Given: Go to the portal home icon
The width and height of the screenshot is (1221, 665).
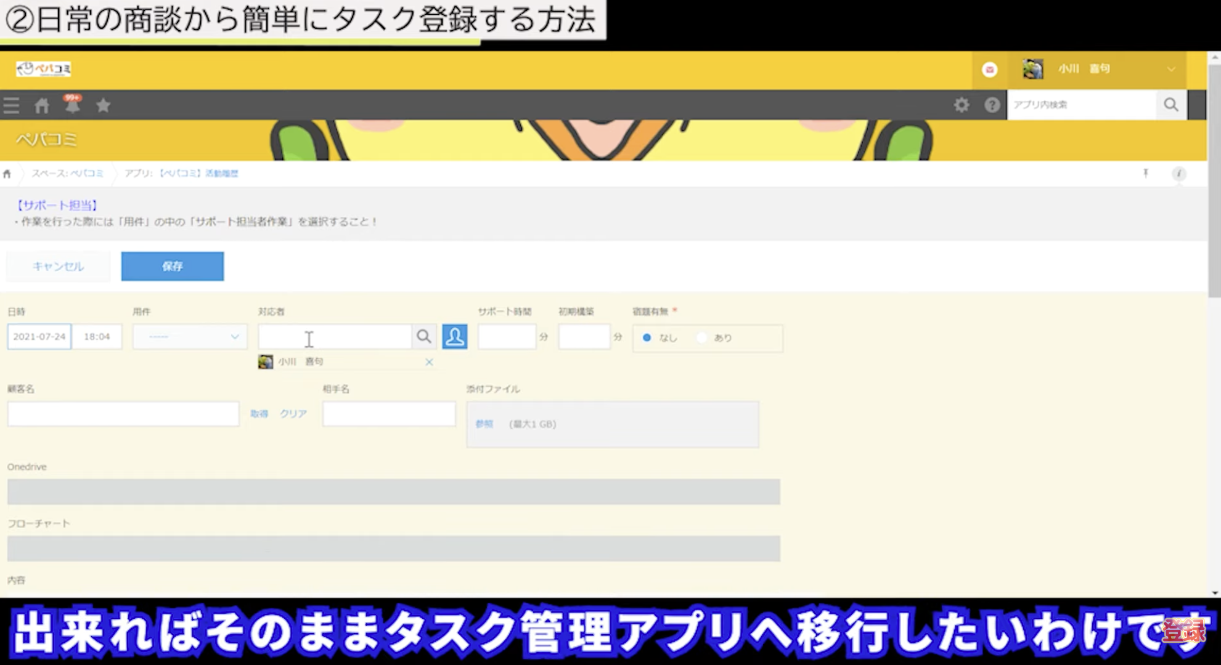Looking at the screenshot, I should pos(42,105).
